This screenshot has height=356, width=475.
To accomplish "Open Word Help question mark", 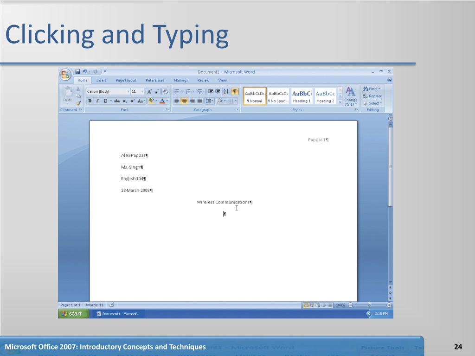I will pos(390,80).
